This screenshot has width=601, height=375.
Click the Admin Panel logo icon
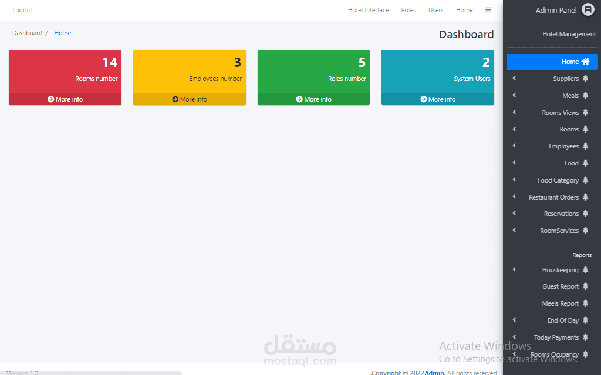588,9
